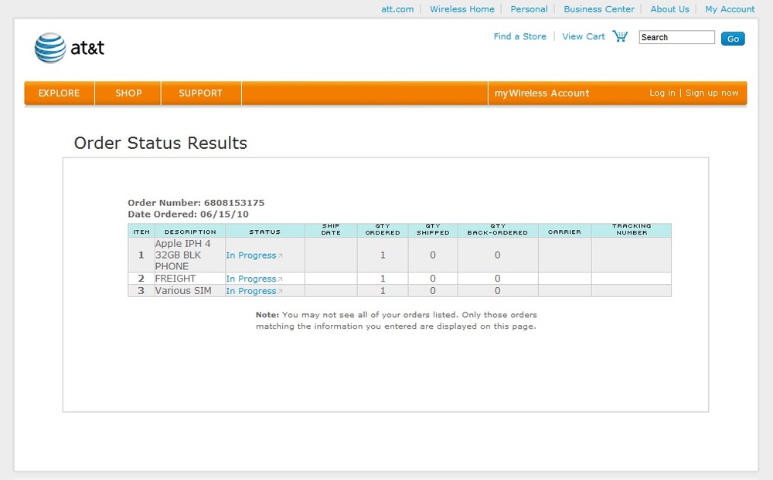
Task: Open In Progress status for Various SIM
Action: point(251,291)
